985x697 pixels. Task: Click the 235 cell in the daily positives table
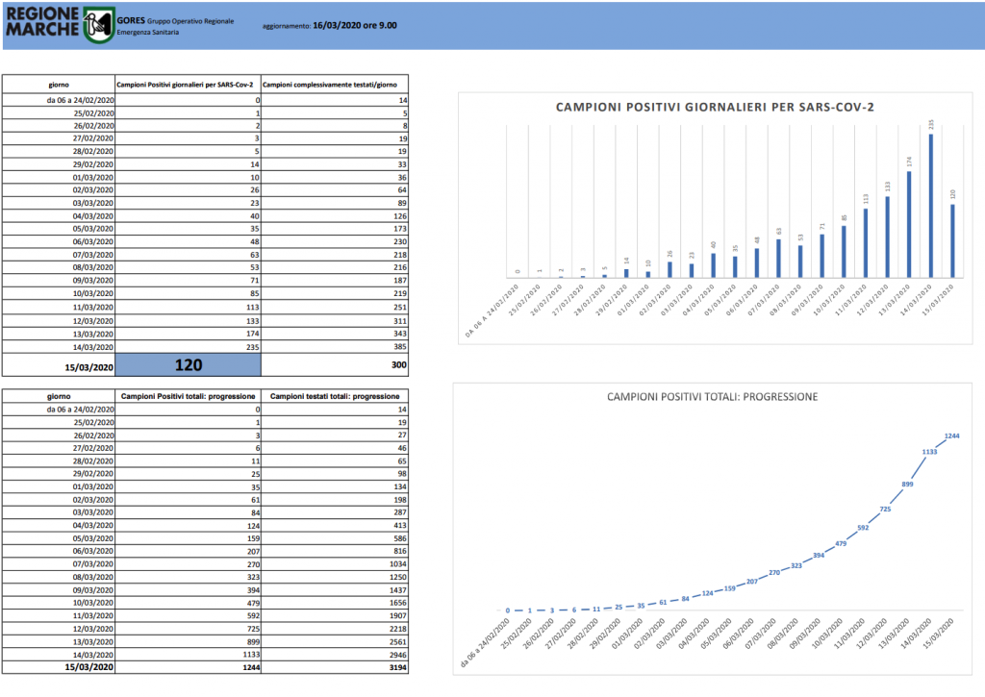point(188,347)
